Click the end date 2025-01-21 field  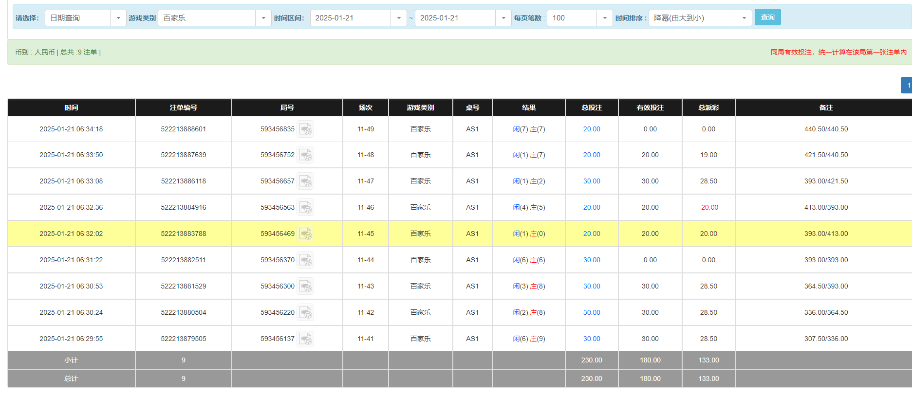455,18
